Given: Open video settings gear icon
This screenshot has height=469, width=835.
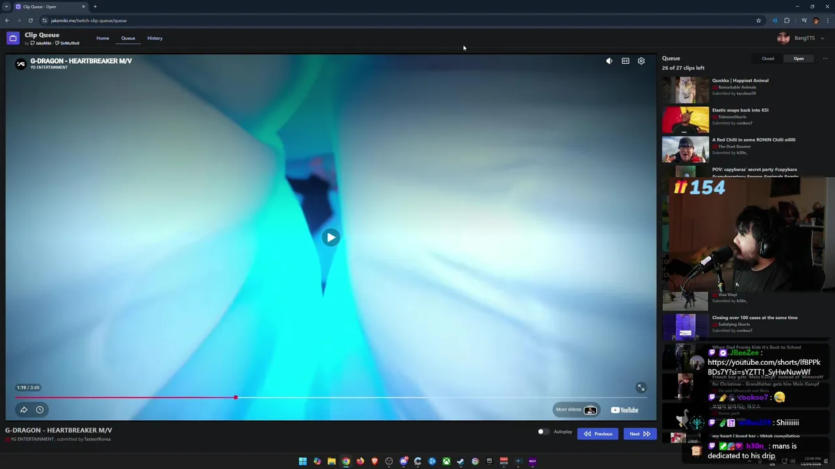Looking at the screenshot, I should click(x=641, y=61).
